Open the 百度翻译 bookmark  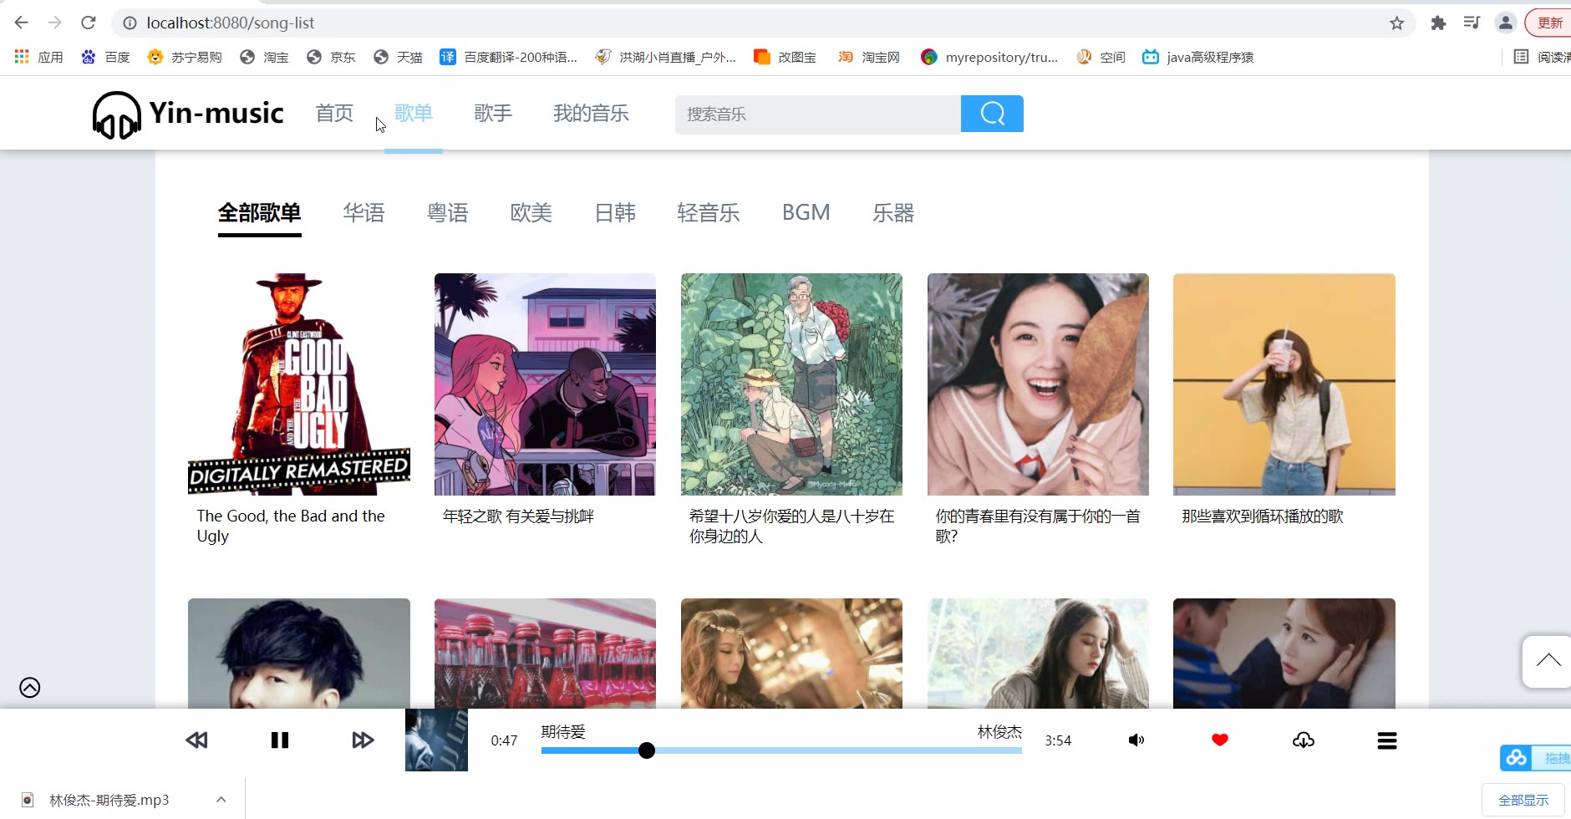click(x=509, y=57)
